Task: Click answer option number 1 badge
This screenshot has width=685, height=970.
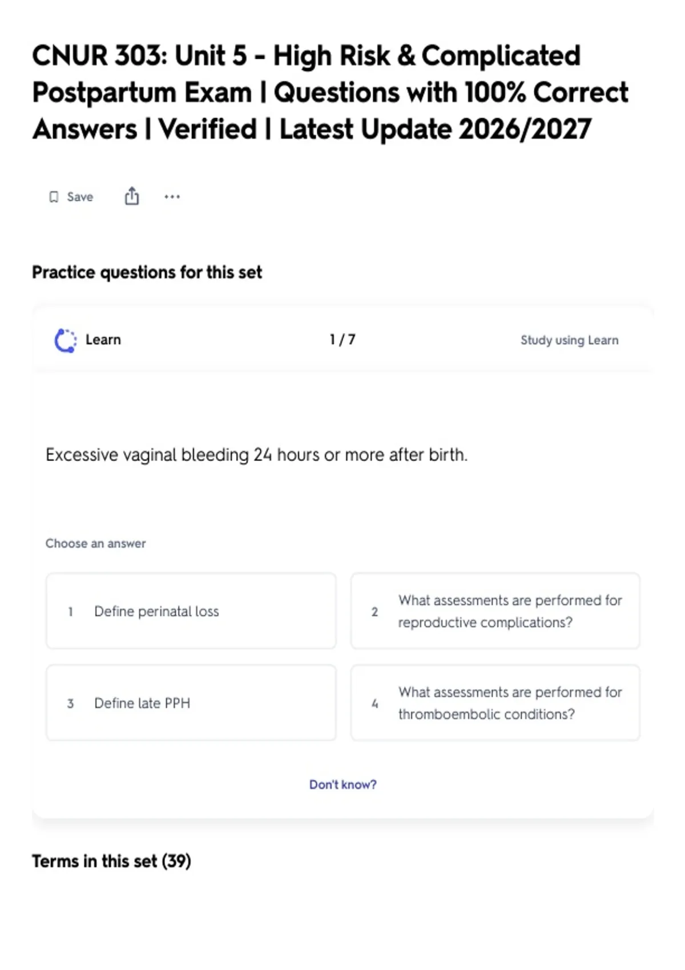Action: 71,612
